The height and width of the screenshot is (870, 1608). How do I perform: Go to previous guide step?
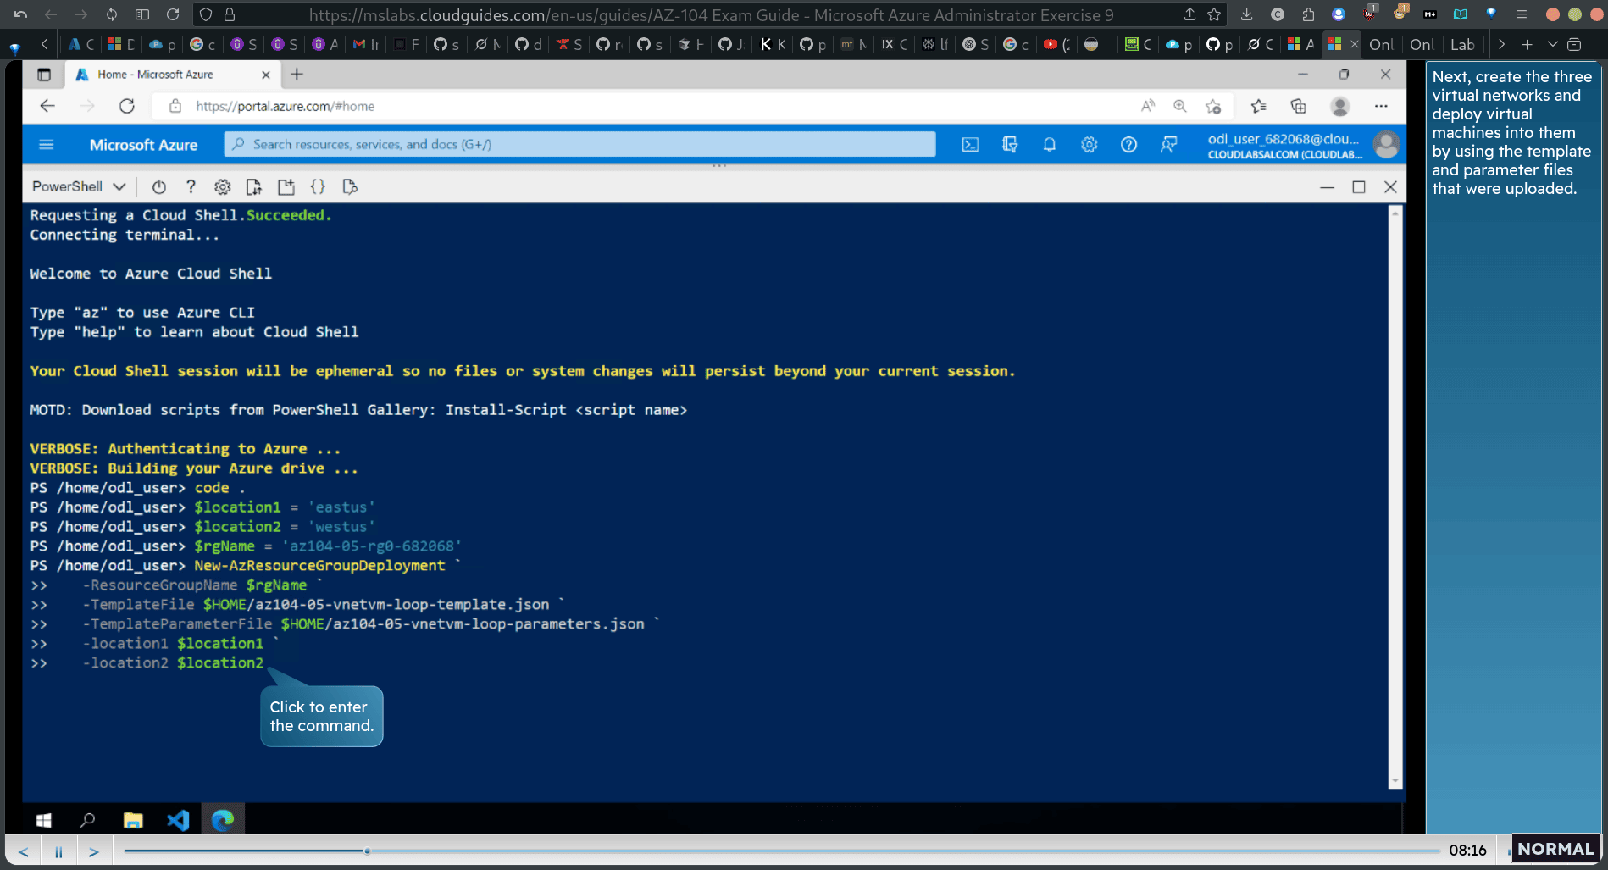24,851
